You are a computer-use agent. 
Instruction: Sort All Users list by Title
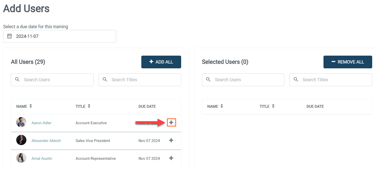coord(89,106)
